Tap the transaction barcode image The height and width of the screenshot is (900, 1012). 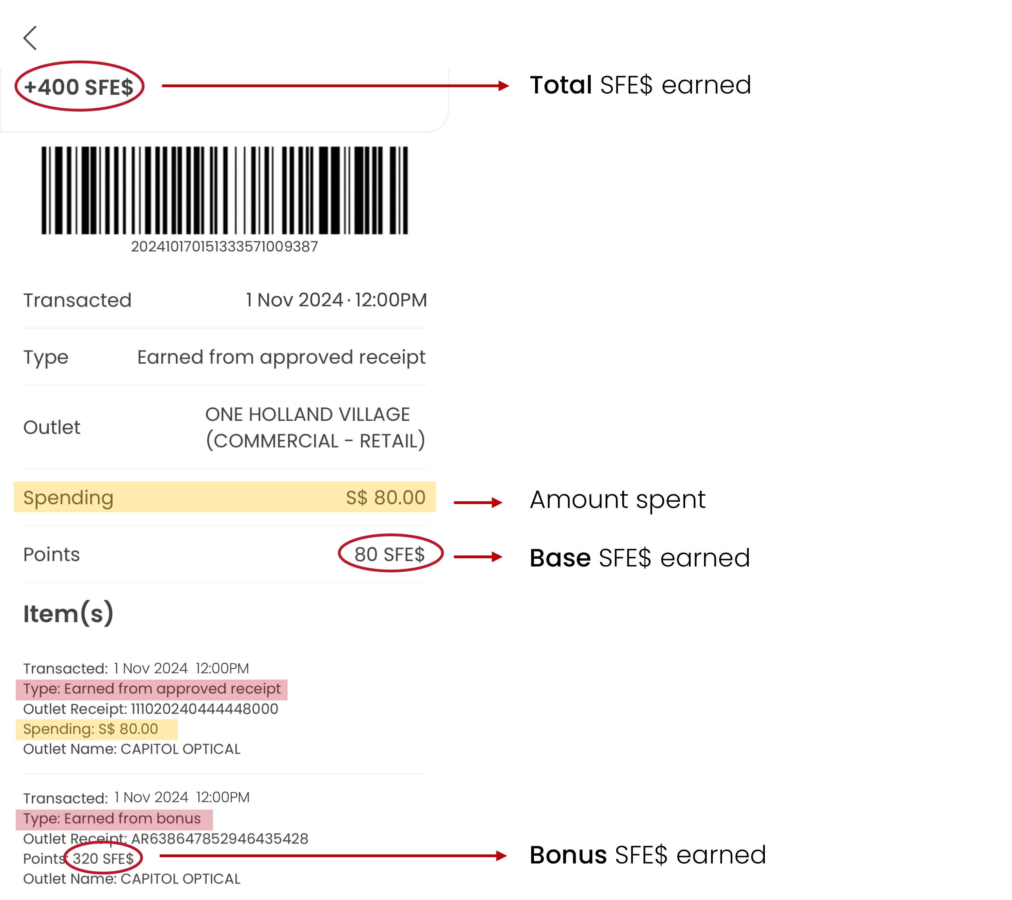click(x=224, y=190)
